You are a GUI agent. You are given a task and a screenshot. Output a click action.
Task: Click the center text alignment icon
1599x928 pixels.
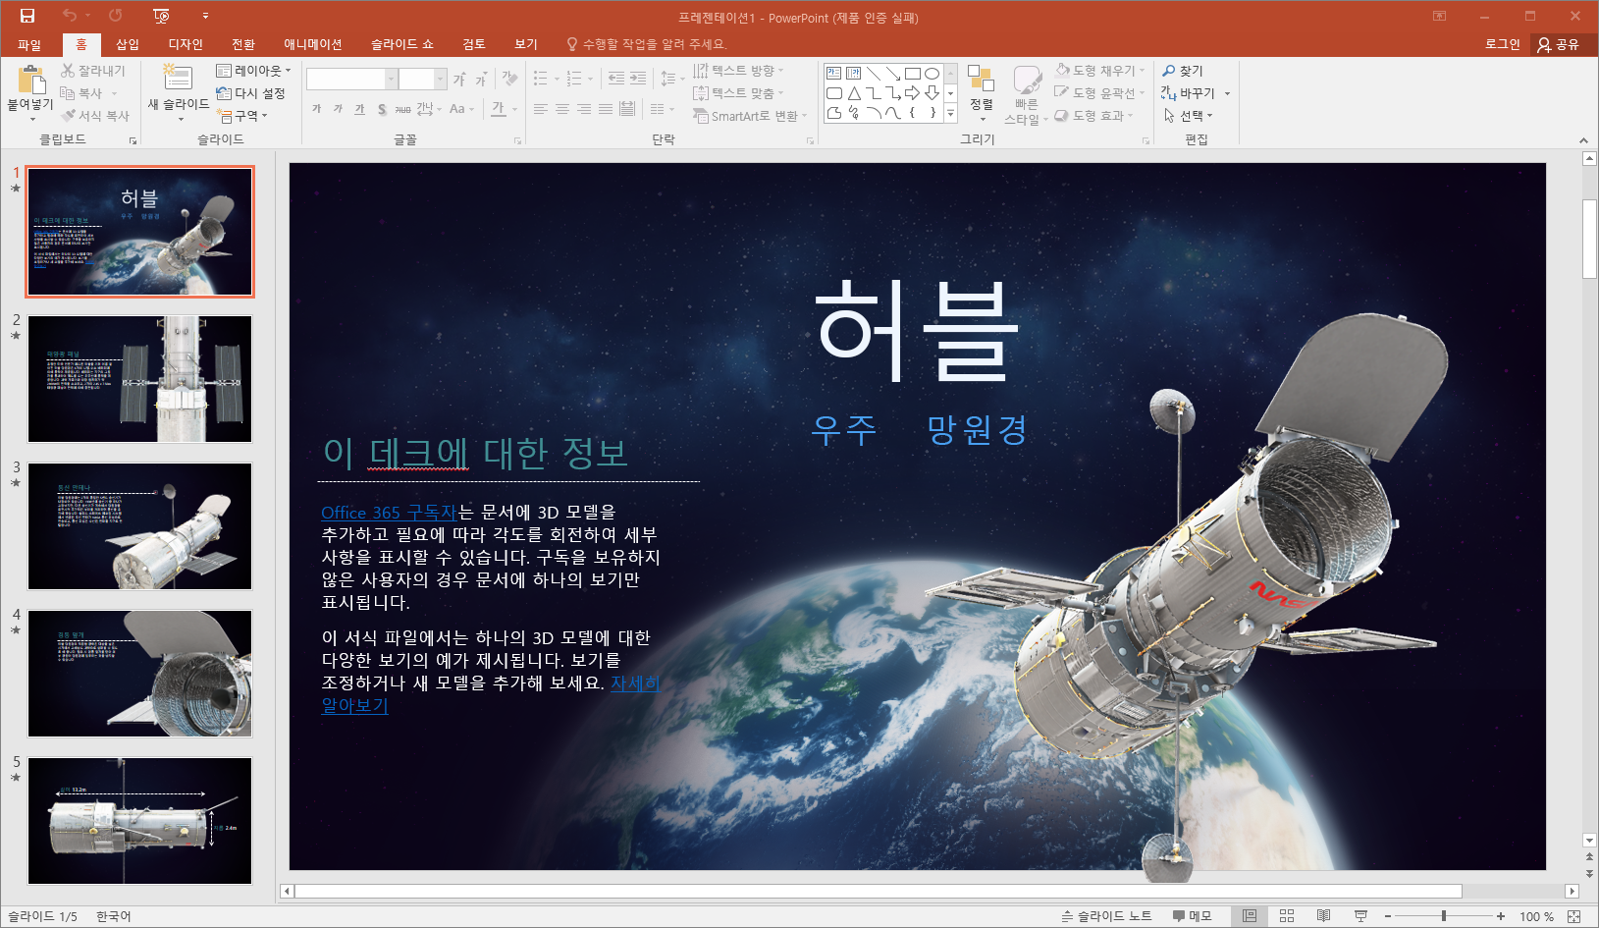[562, 109]
